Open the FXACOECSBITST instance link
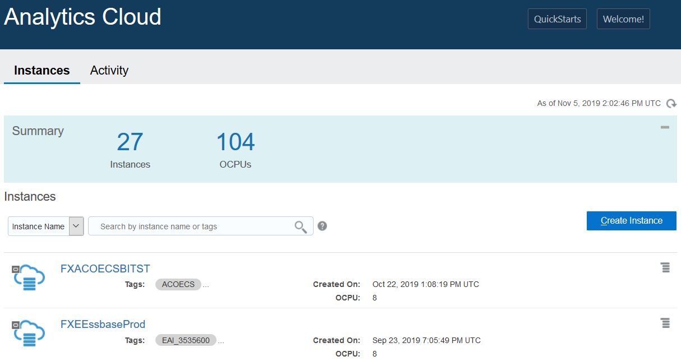 tap(105, 268)
